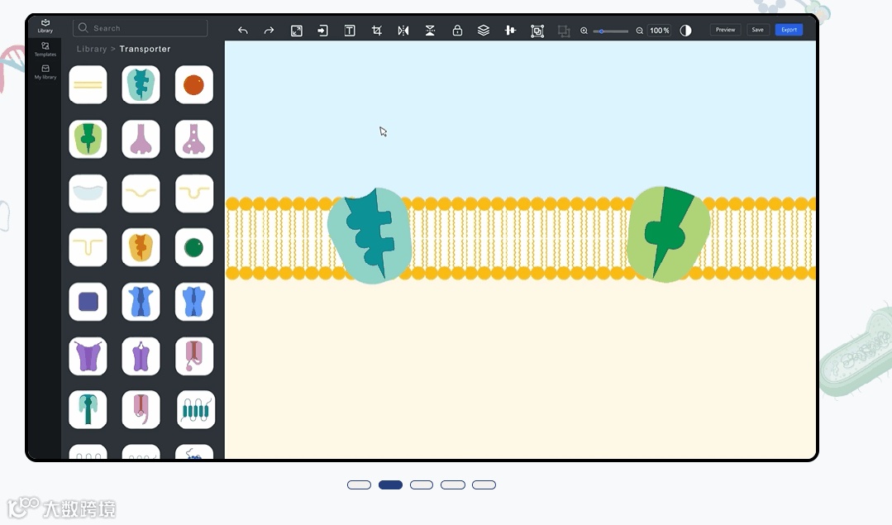Open the layers stack icon
The height and width of the screenshot is (525, 892).
(x=484, y=31)
